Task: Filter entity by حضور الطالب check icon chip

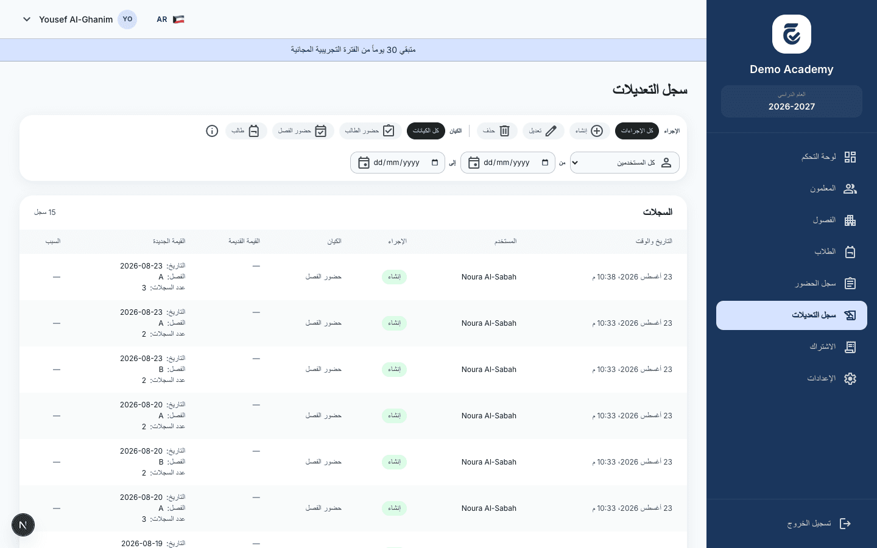Action: [x=370, y=131]
